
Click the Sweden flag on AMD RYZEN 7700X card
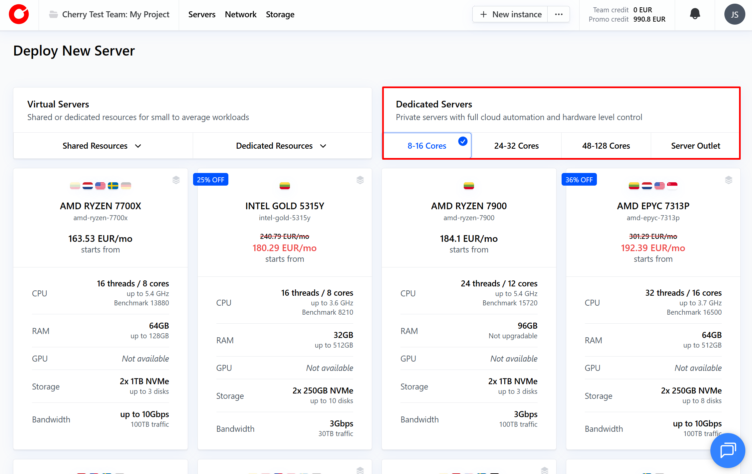click(x=113, y=186)
